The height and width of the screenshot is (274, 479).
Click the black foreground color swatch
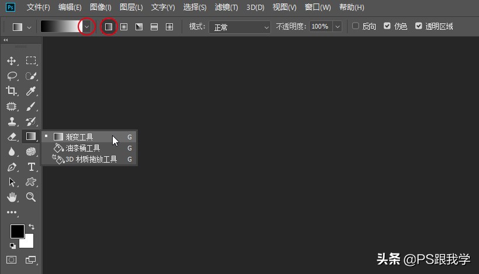coord(18,231)
